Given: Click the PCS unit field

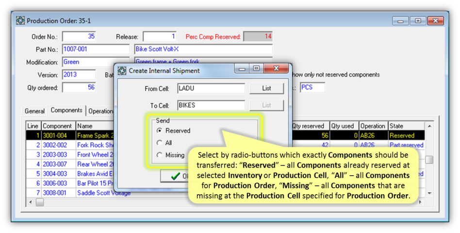Looking at the screenshot, I should click(312, 87).
